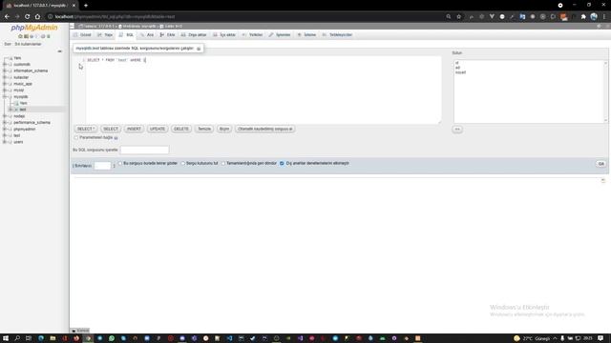The image size is (611, 343).
Task: Run the query with the Git button
Action: [600, 164]
